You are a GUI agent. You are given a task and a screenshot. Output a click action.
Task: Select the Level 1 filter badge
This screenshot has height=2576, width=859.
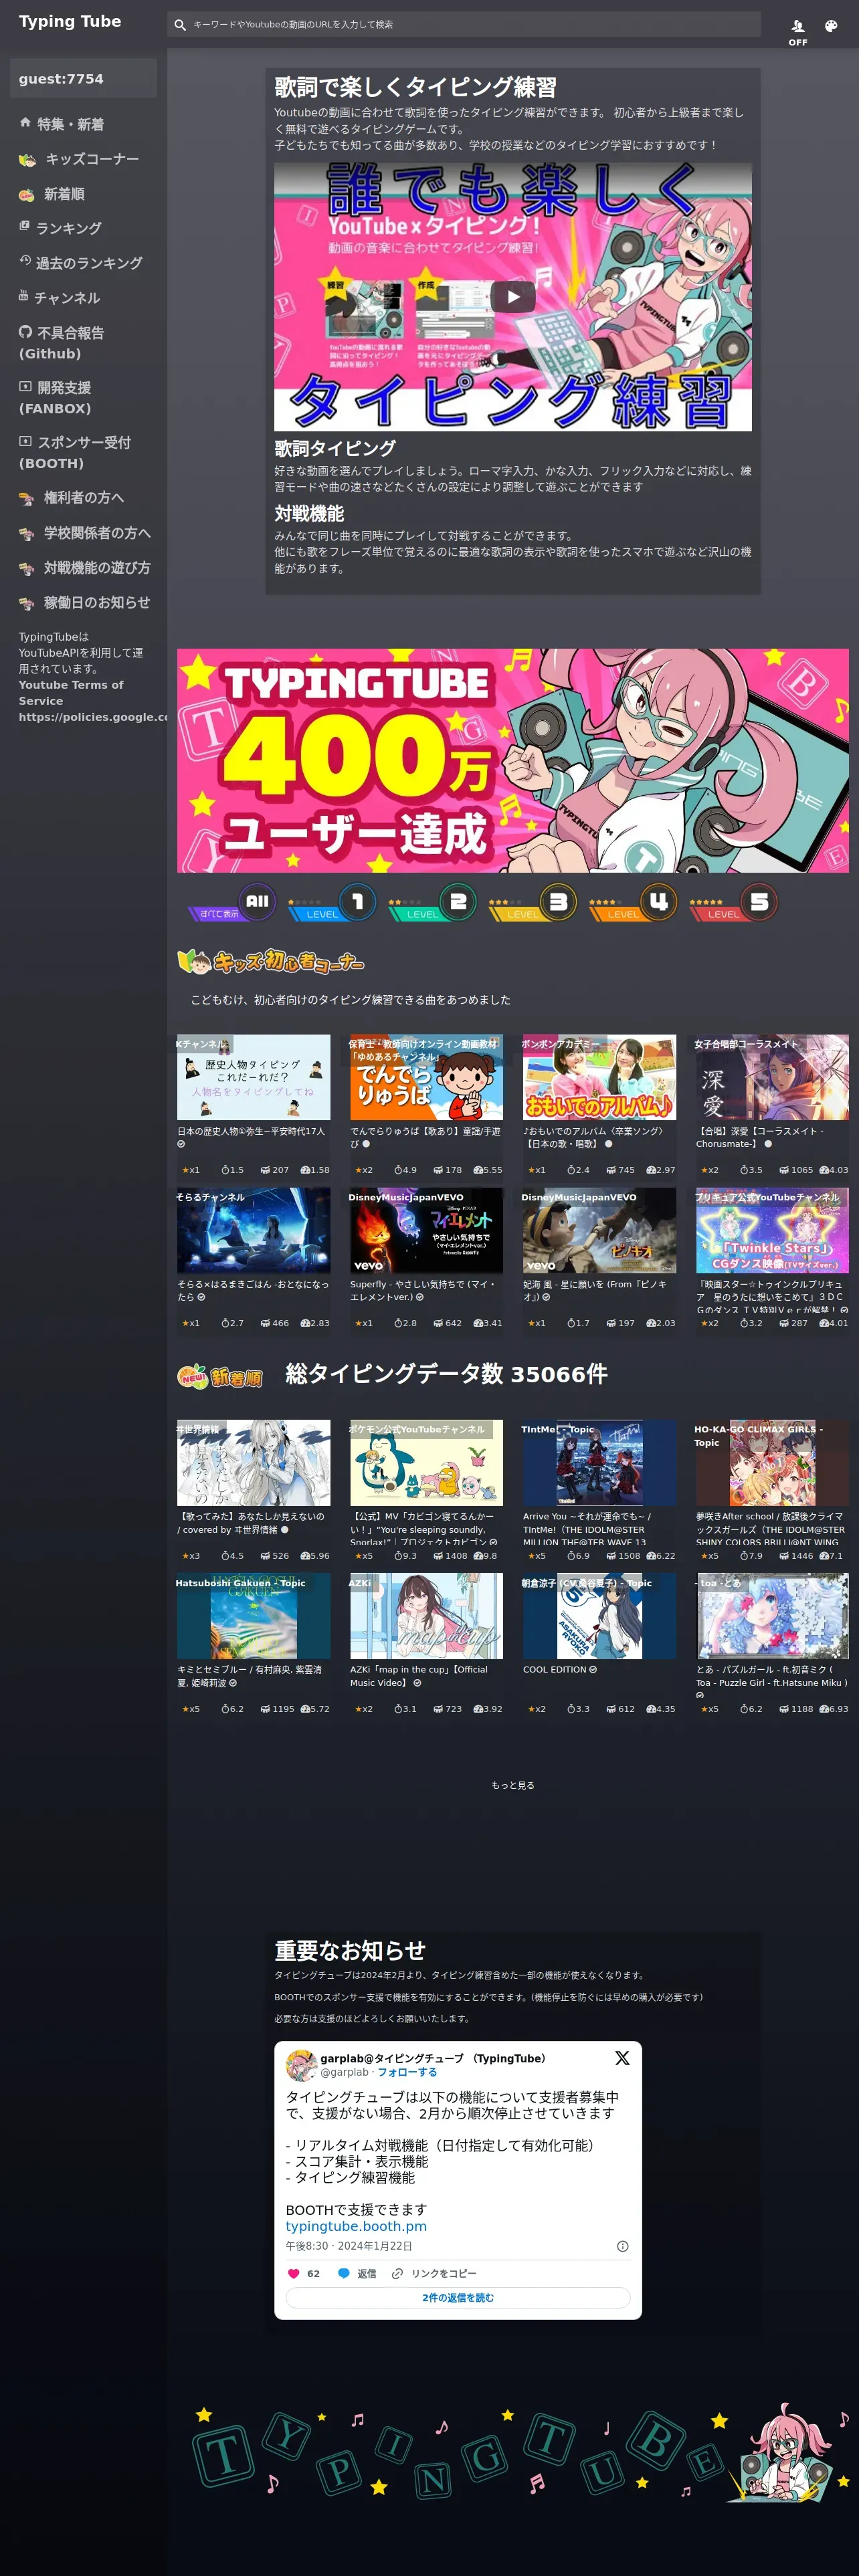(332, 903)
